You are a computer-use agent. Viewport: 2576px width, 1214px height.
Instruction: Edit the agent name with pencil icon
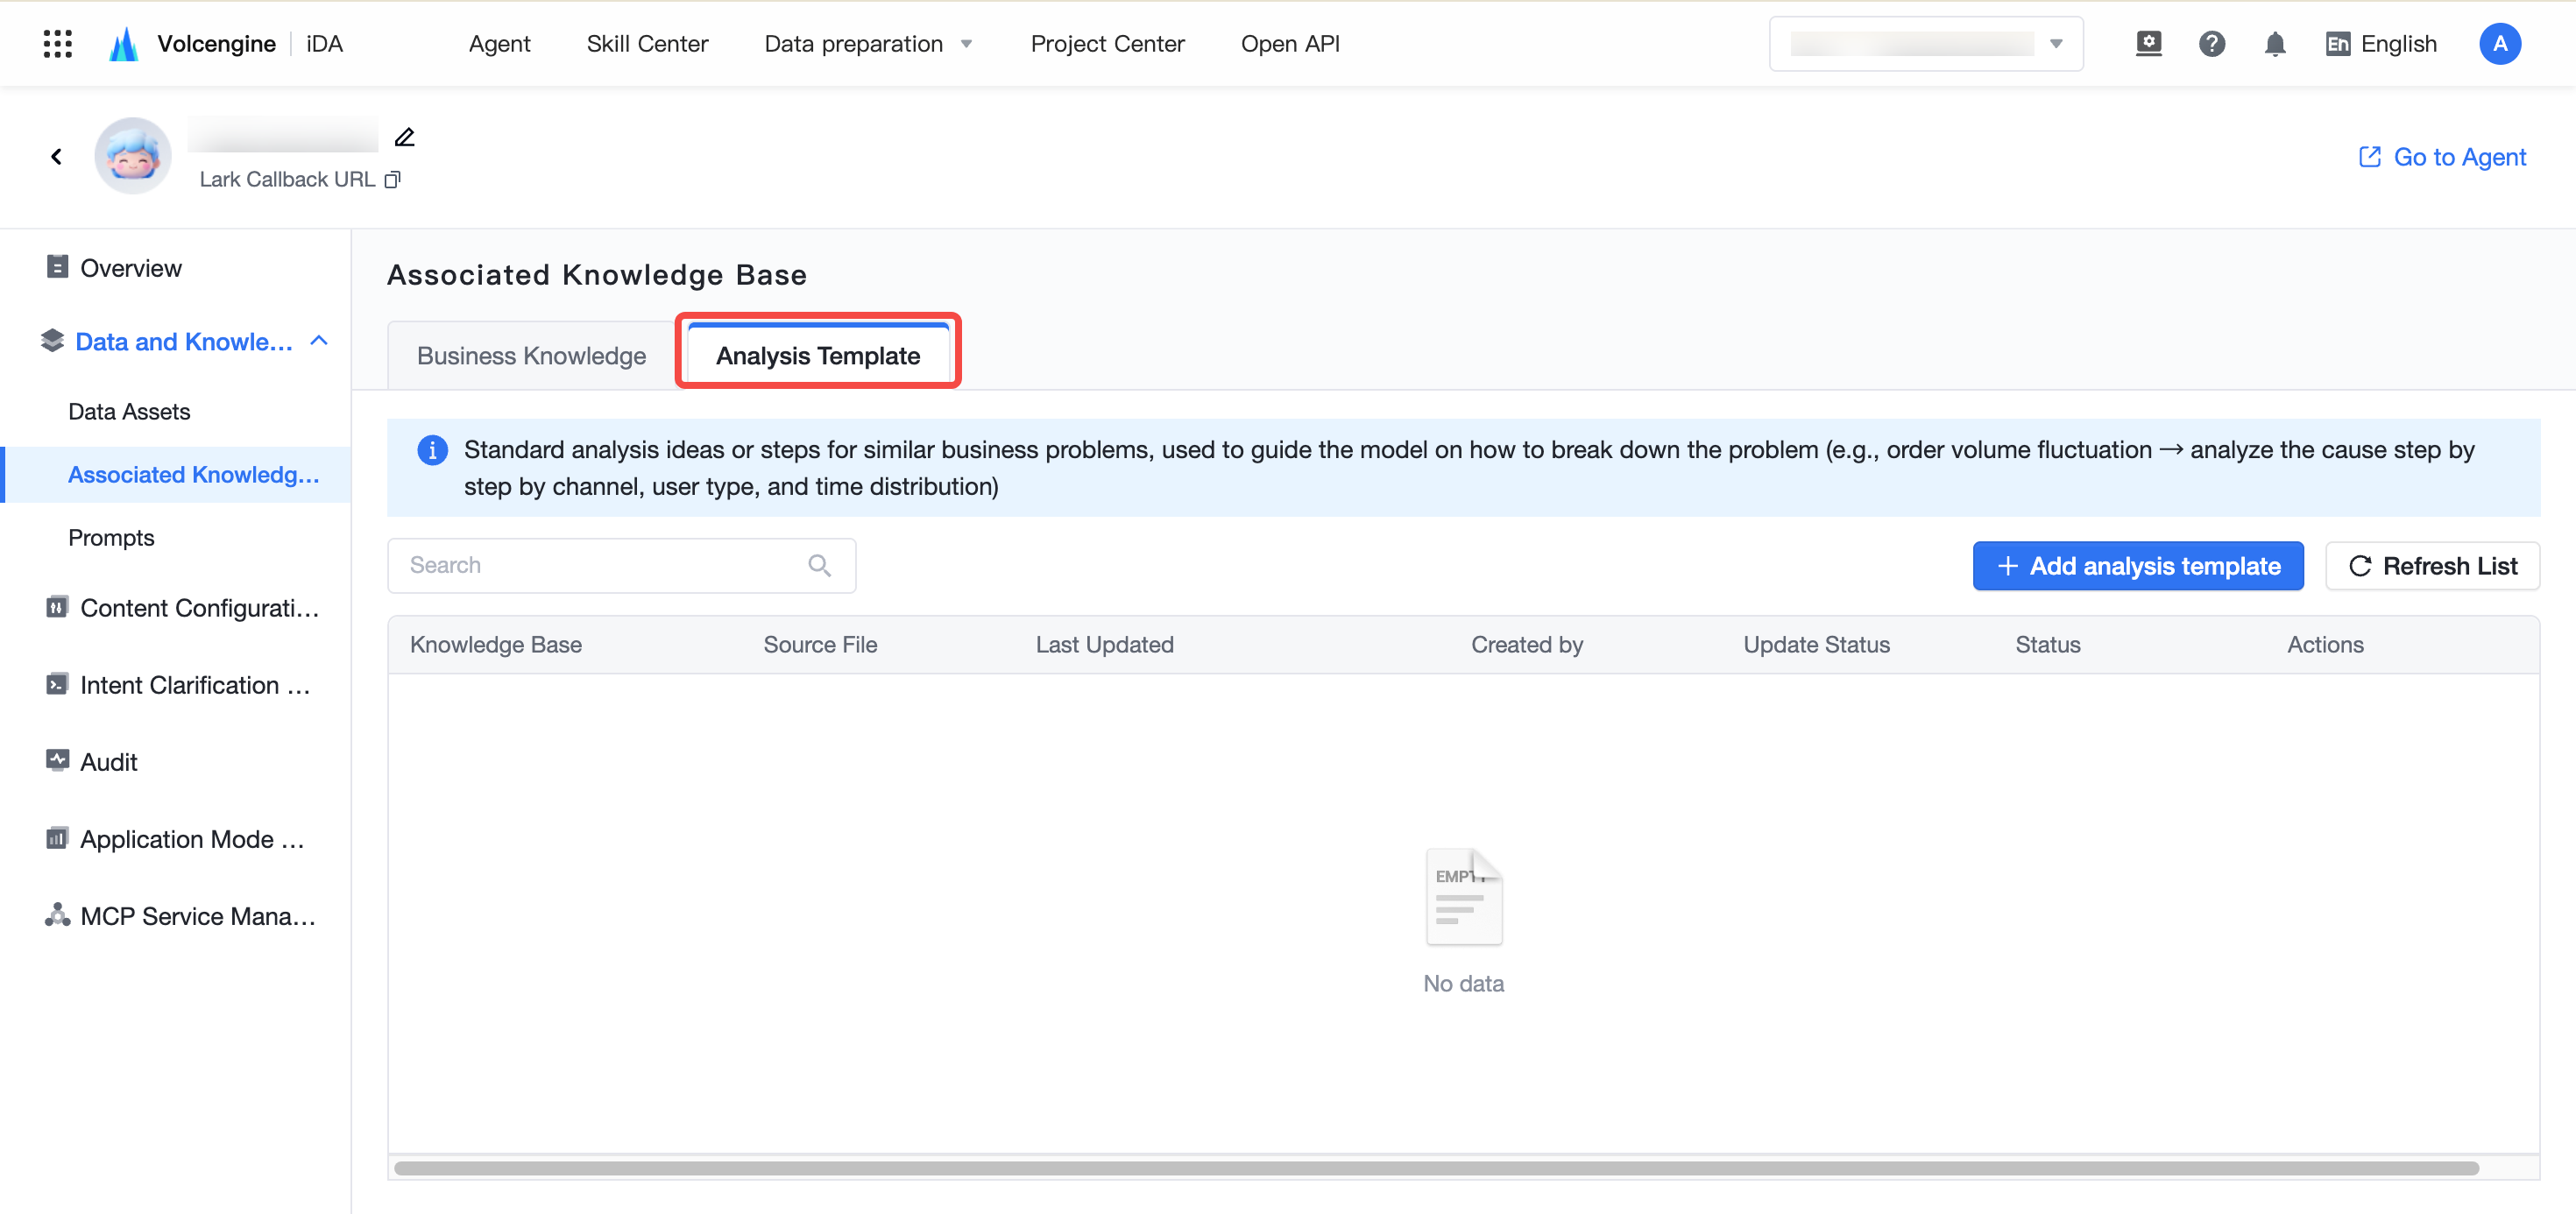pos(404,137)
